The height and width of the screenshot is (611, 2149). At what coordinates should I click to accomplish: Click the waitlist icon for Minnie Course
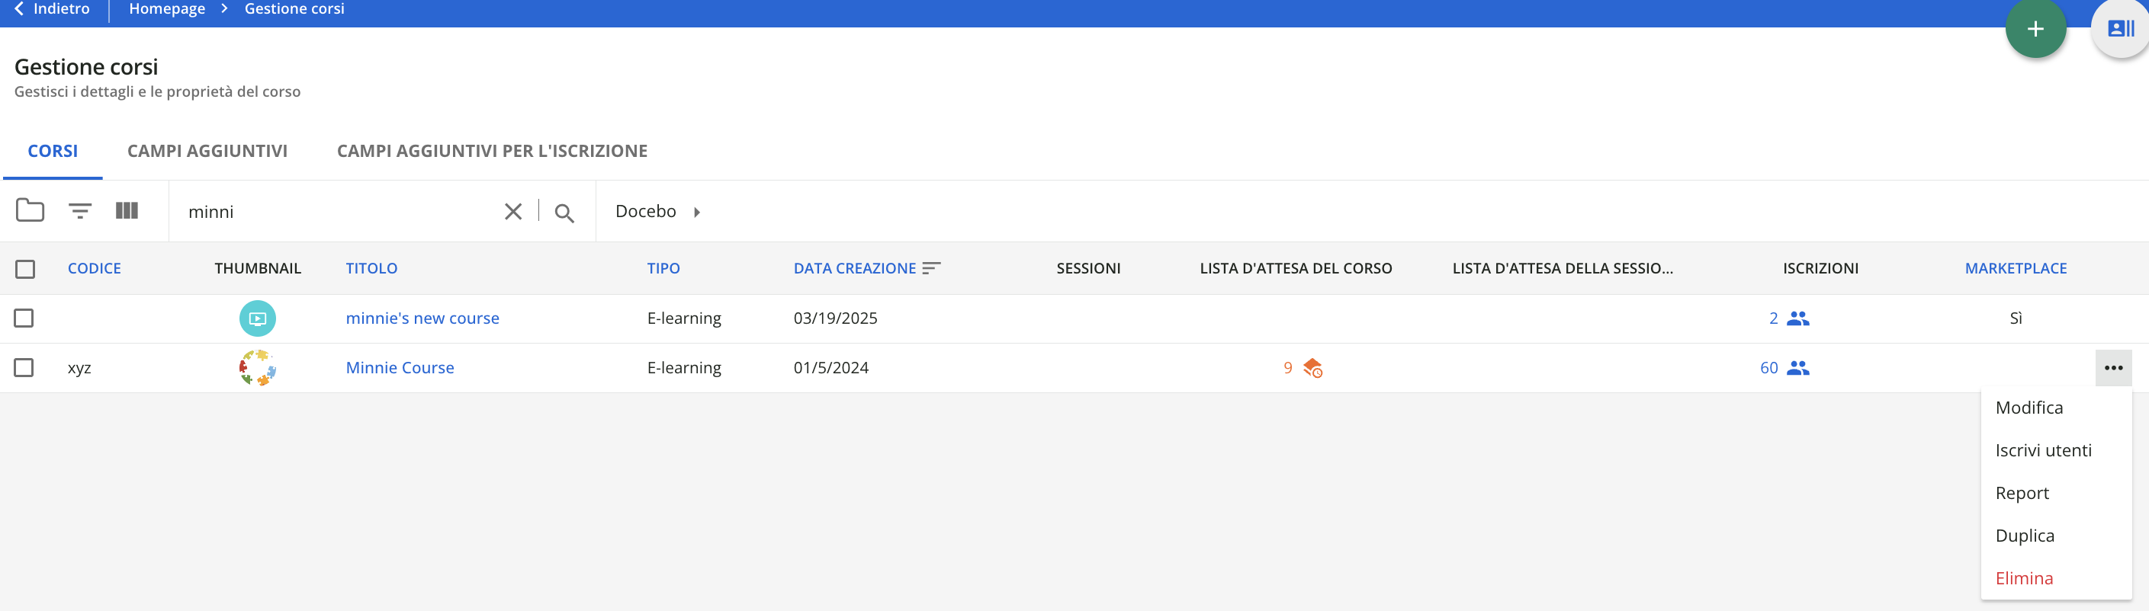[1312, 368]
